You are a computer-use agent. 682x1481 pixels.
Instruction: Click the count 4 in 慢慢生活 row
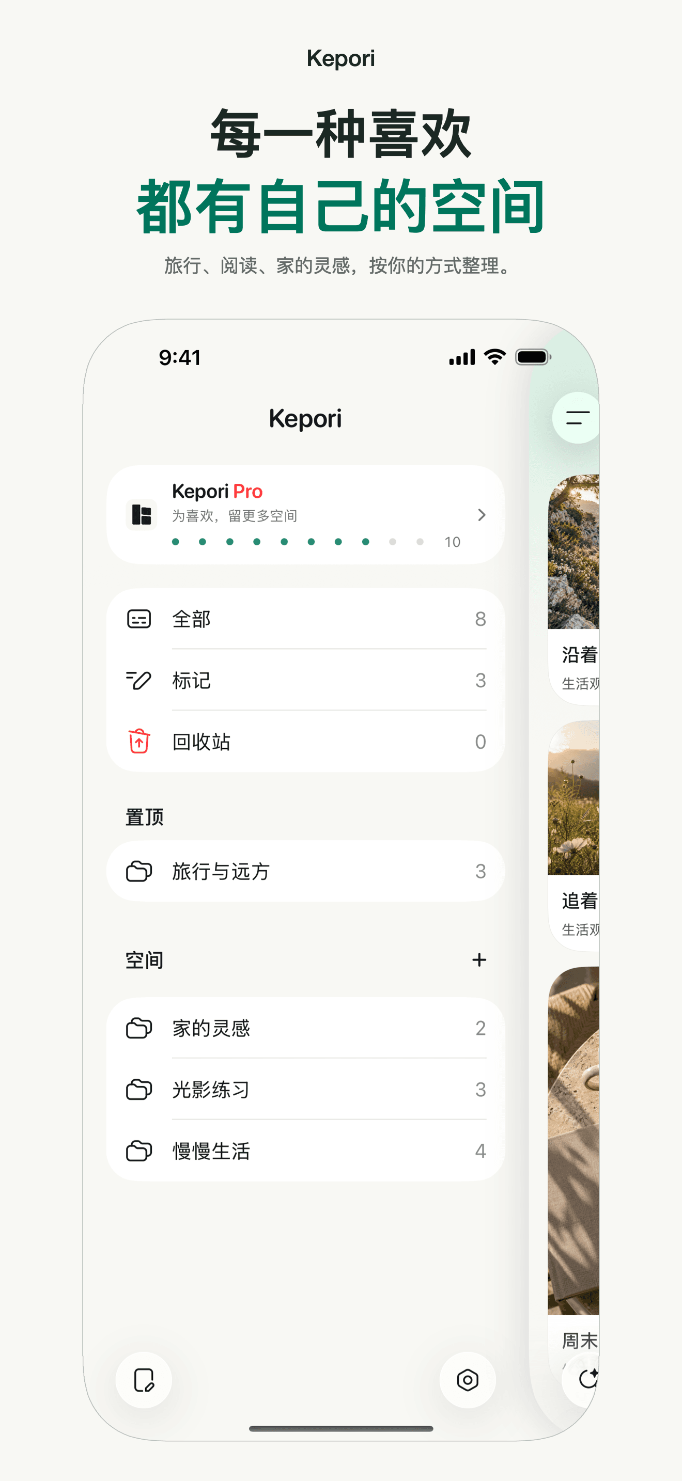[x=480, y=1151]
